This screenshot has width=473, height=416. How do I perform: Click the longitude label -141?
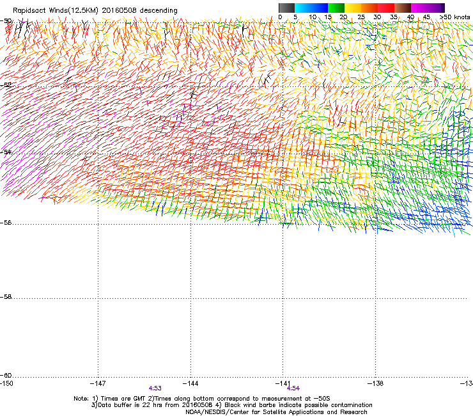point(283,383)
